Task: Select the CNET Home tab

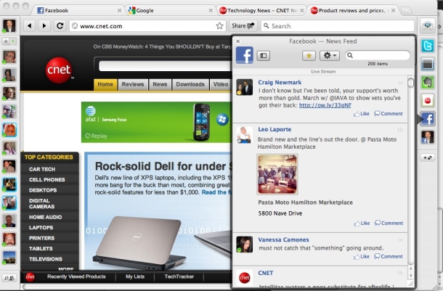Action: tap(105, 84)
